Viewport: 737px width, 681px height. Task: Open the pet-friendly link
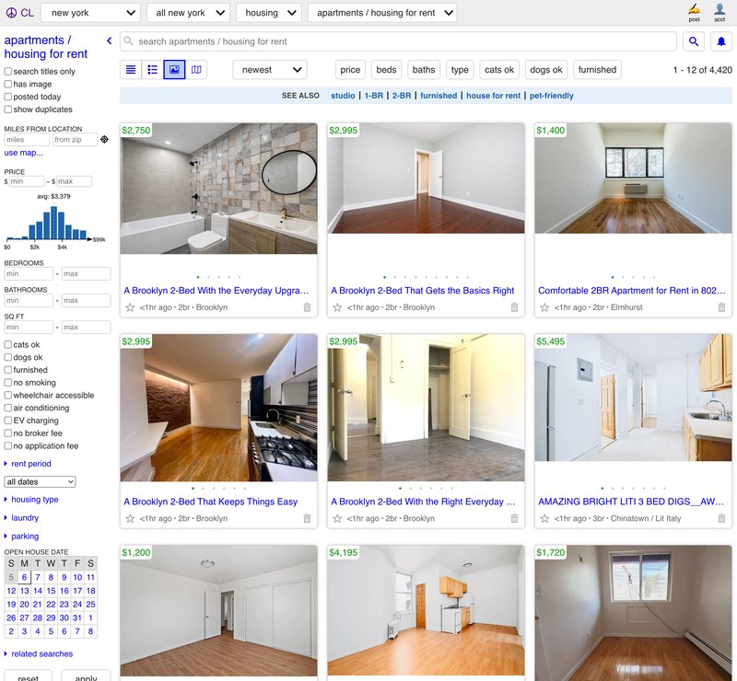[551, 96]
